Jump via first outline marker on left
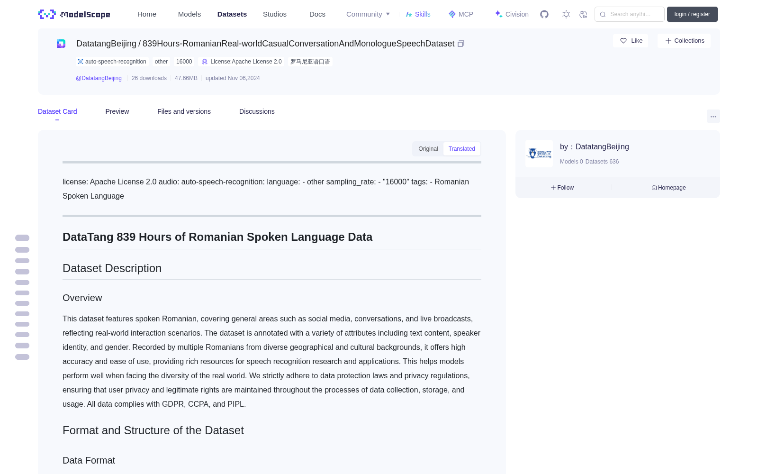The height and width of the screenshot is (474, 758). coord(22,238)
